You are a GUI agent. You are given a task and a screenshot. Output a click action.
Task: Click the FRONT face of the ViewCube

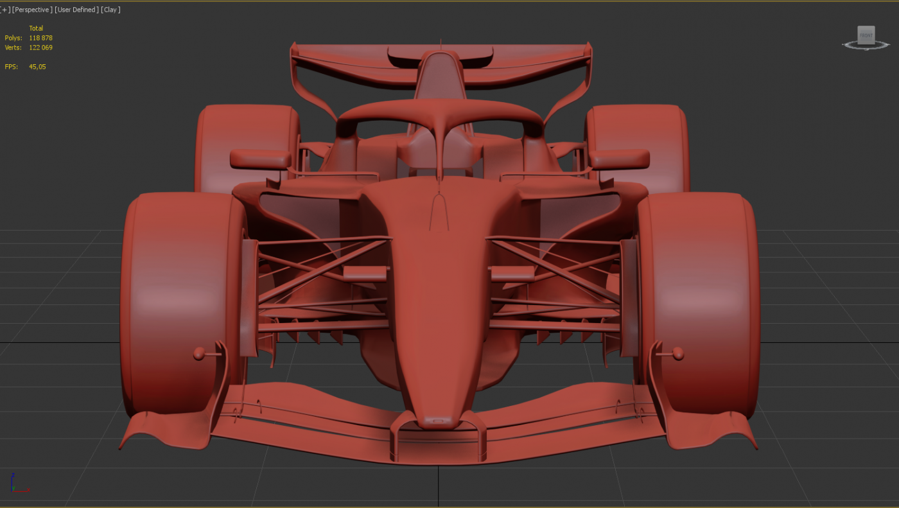click(x=866, y=35)
